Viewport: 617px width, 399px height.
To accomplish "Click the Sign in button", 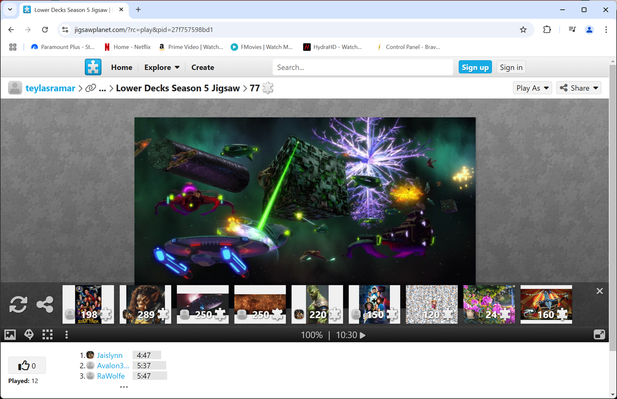I will pos(511,67).
